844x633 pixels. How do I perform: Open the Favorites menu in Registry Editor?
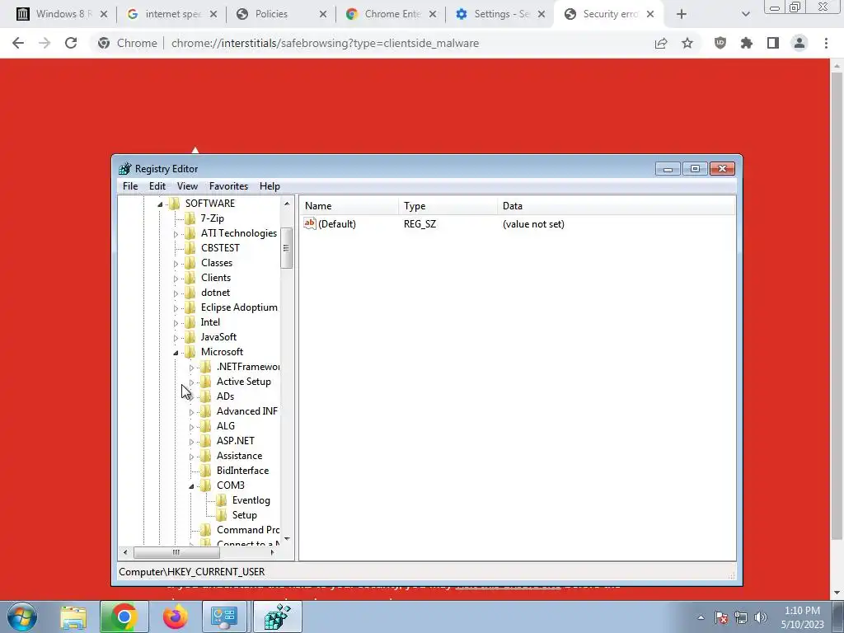point(229,186)
